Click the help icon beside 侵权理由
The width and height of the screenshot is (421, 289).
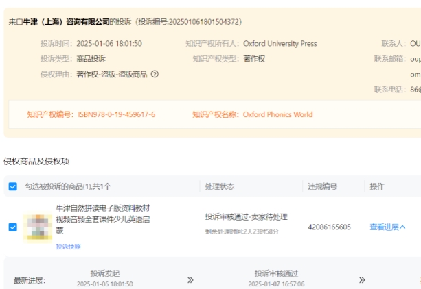155,74
